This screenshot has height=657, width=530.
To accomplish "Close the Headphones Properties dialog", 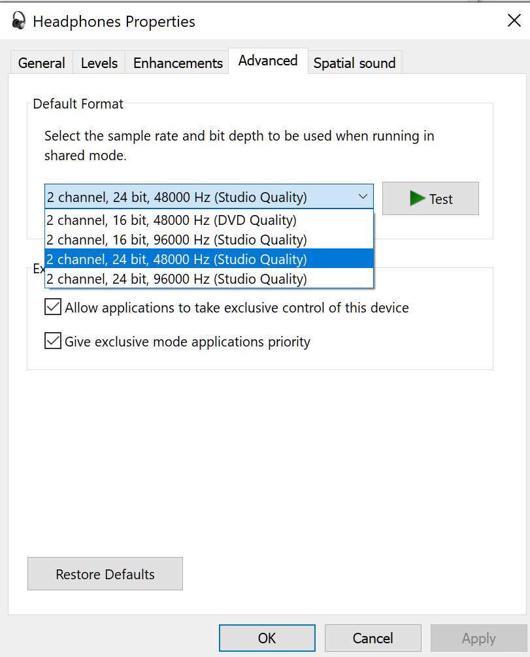I will tap(514, 21).
